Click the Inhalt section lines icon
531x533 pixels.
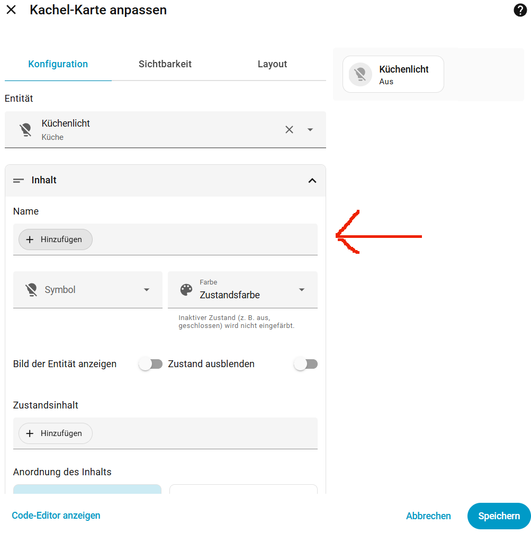click(x=19, y=181)
